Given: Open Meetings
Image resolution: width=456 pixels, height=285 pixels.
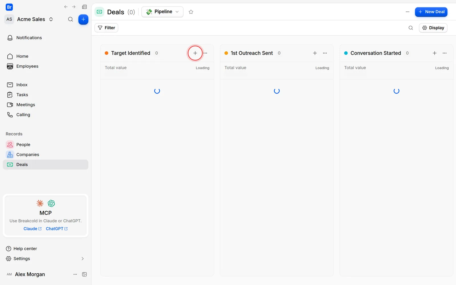Looking at the screenshot, I should 46,105.
